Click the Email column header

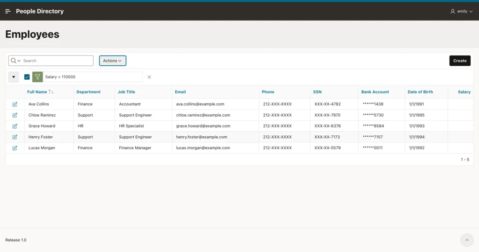(x=180, y=92)
